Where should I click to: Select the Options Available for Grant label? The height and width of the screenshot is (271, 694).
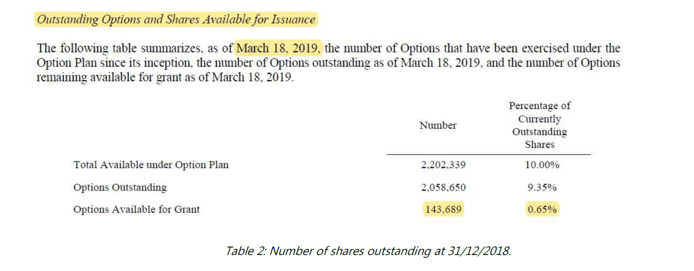[136, 209]
